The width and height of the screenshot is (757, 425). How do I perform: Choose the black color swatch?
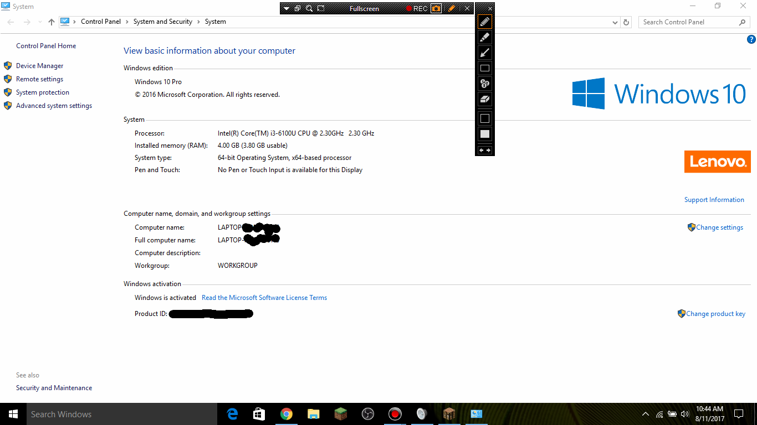click(x=485, y=118)
